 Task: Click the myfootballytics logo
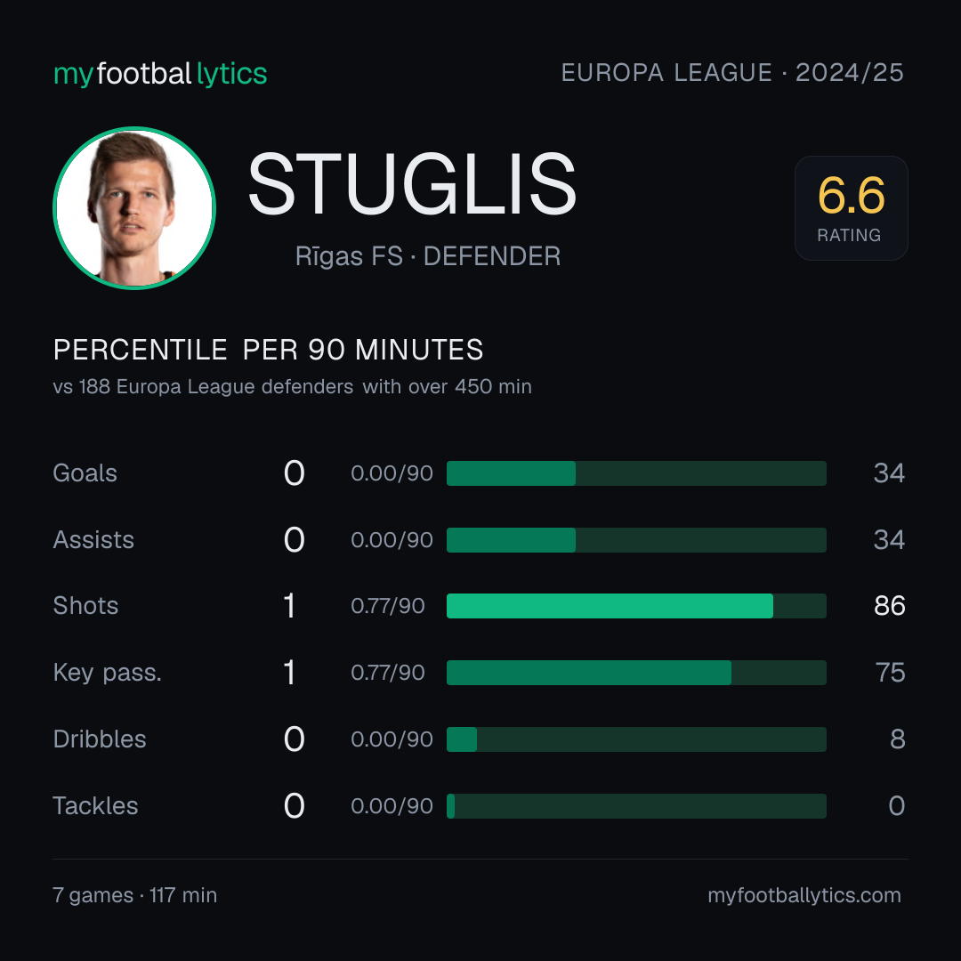(x=160, y=74)
